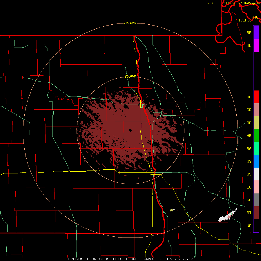The image size is (261, 261).
Task: Click the GR legend label
Action: pos(249,110)
